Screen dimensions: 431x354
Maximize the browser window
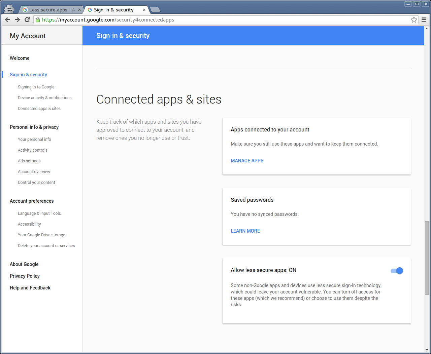[x=417, y=4]
